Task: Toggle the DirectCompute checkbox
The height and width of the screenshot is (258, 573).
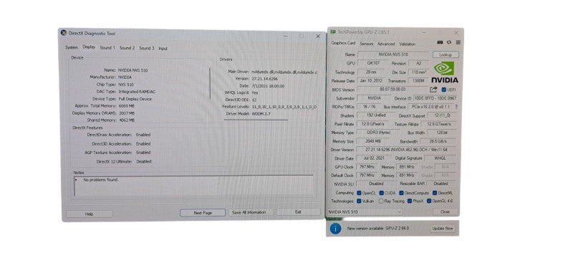Action: [x=401, y=193]
